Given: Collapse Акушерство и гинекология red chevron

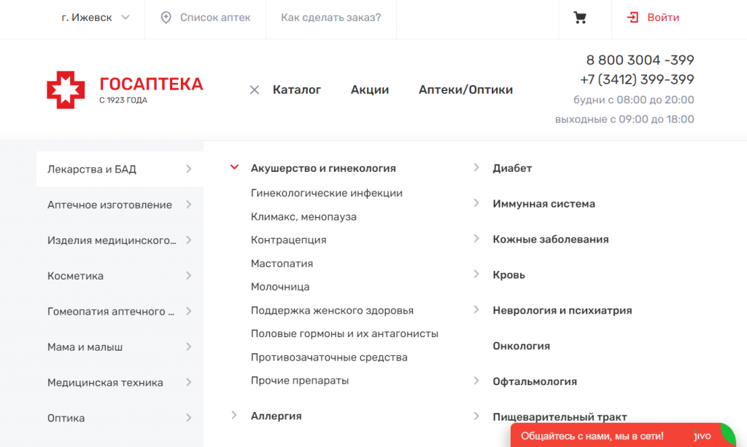Looking at the screenshot, I should click(x=234, y=167).
